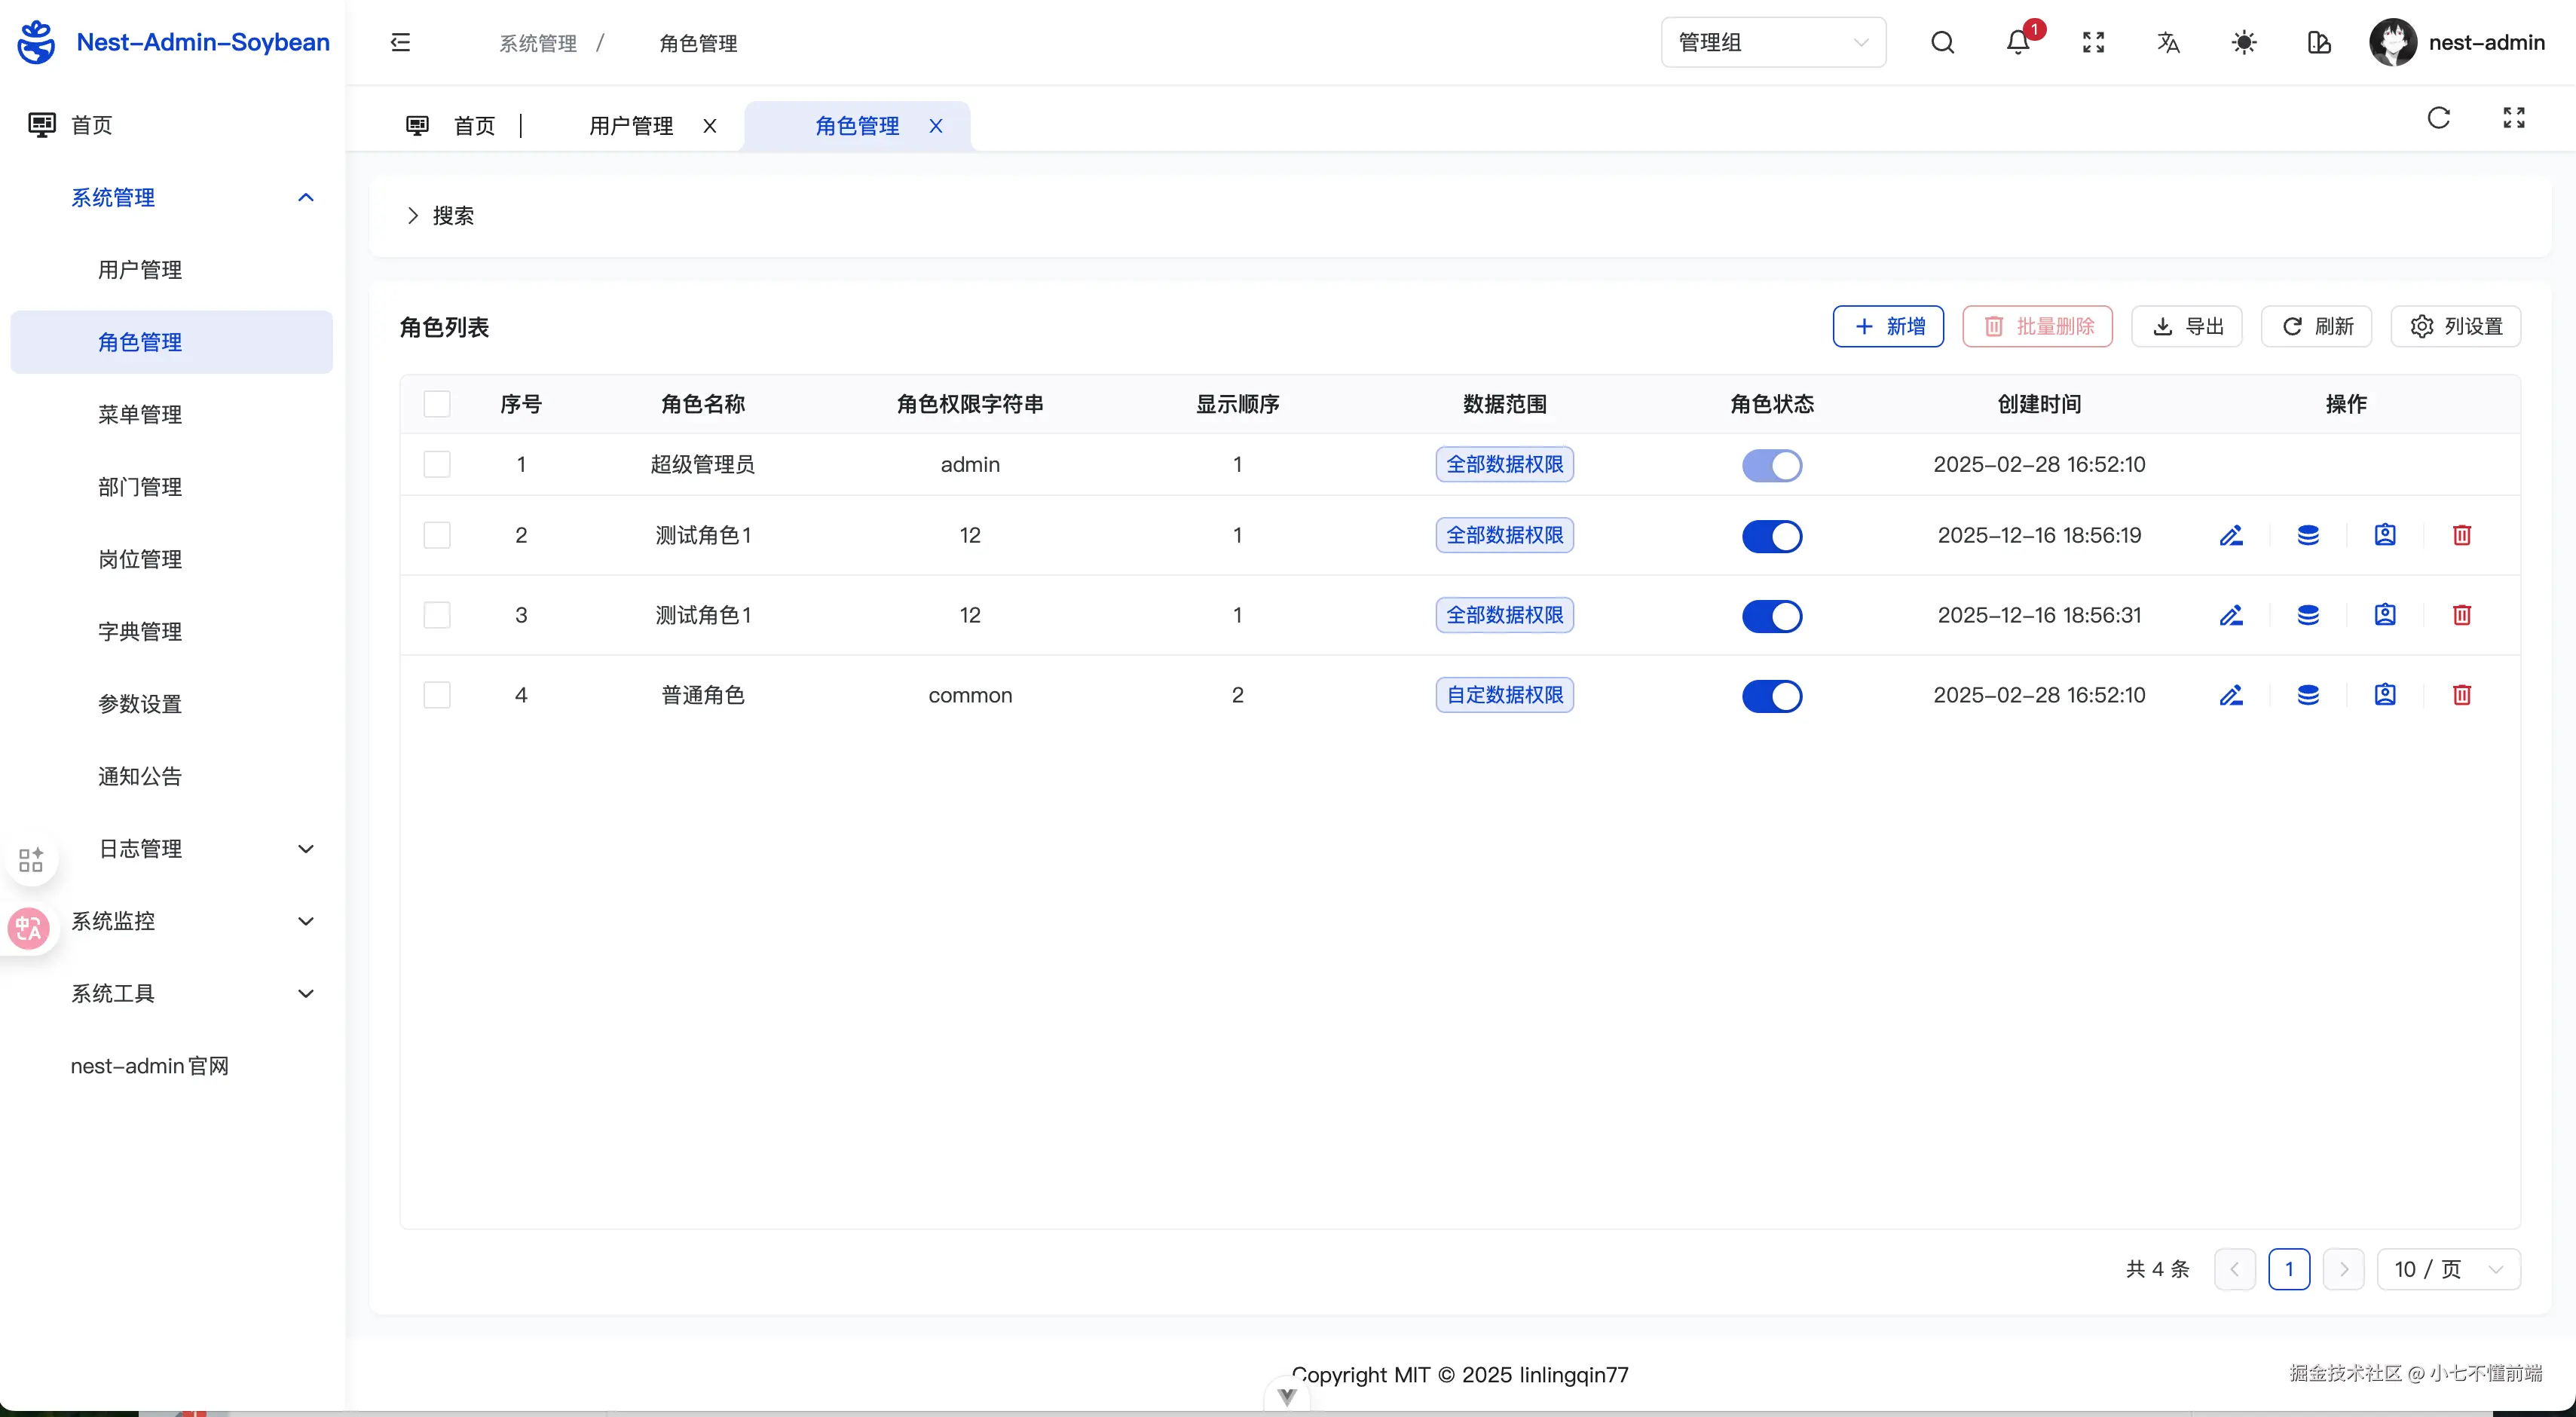Screen dimensions: 2576x1417
Task: Open 菜单管理 in the sidebar
Action: point(140,414)
